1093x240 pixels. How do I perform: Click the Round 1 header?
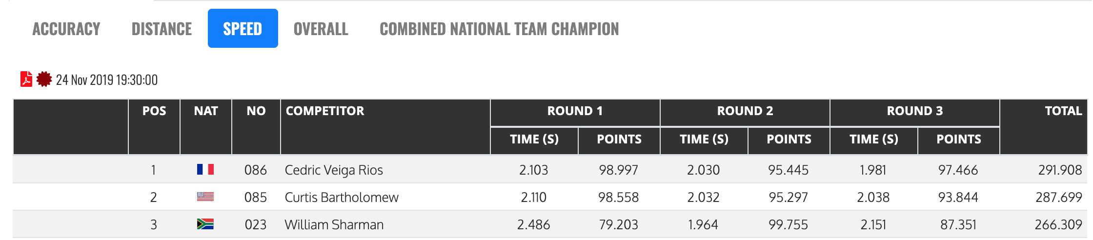[x=575, y=111]
